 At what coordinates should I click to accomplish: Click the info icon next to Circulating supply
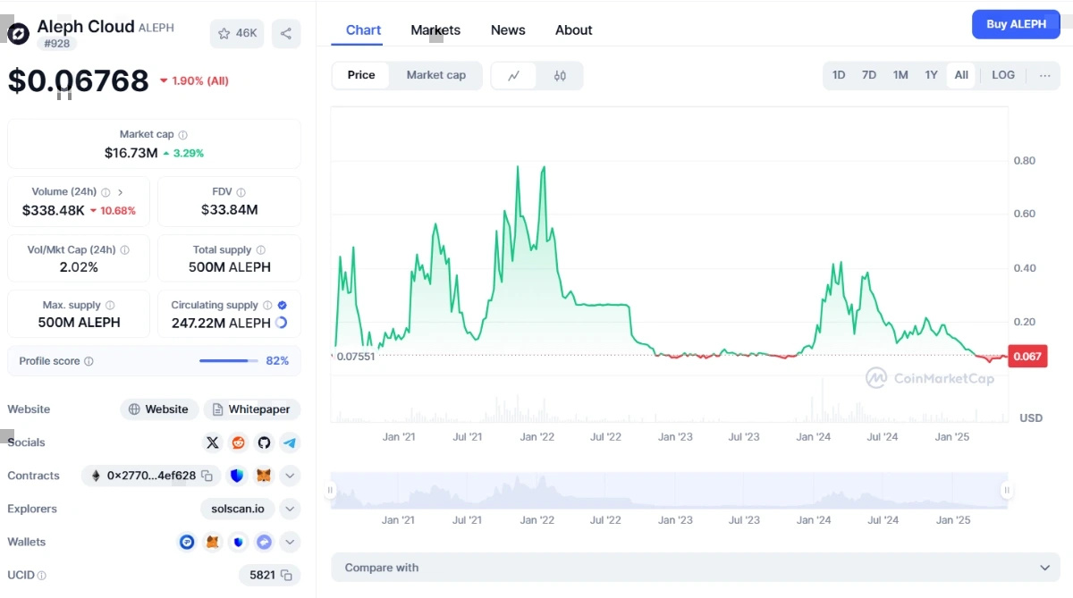[267, 306]
